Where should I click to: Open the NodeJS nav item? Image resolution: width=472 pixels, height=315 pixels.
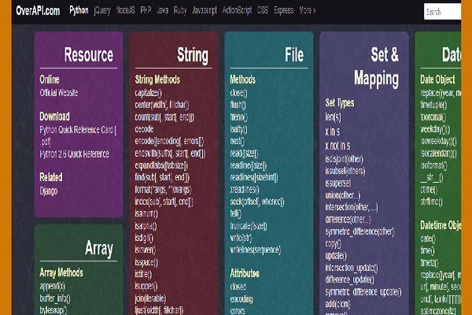[x=126, y=10]
